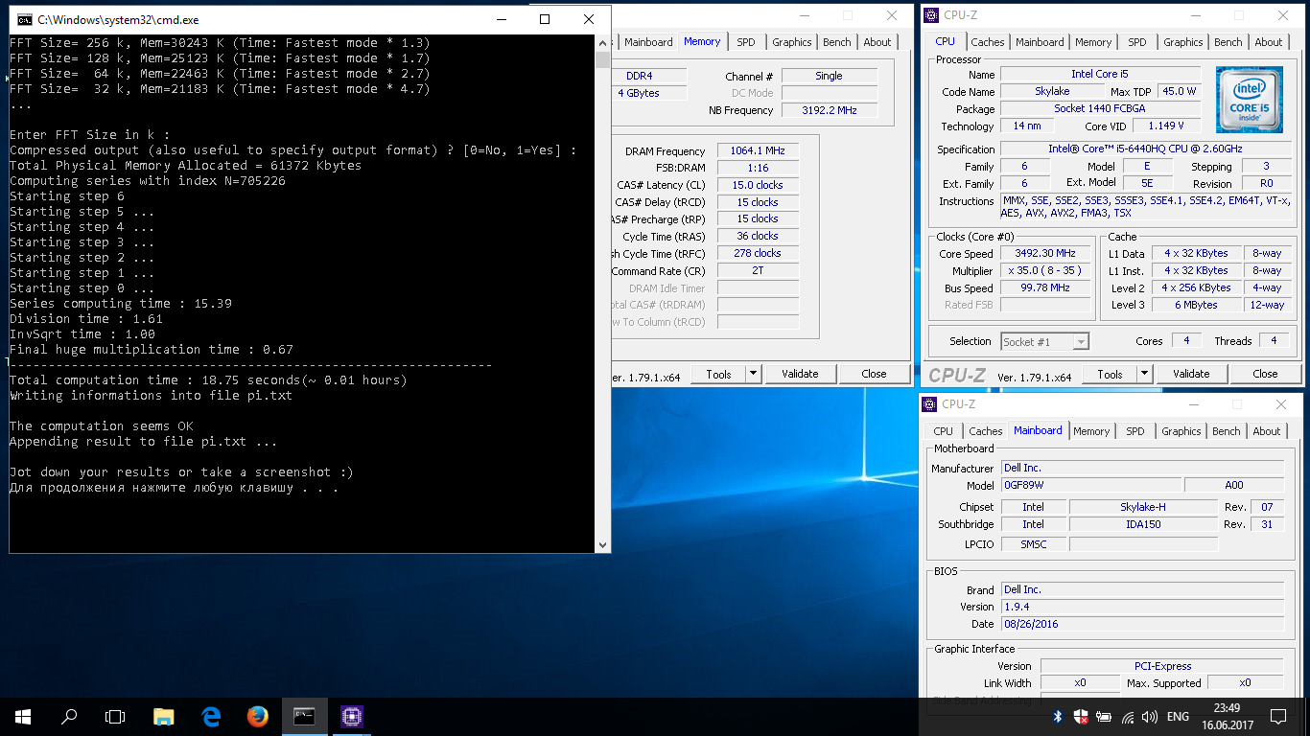Viewport: 1310px width, 736px height.
Task: Select CPU tab in bottom CPU-Z window
Action: 944,431
